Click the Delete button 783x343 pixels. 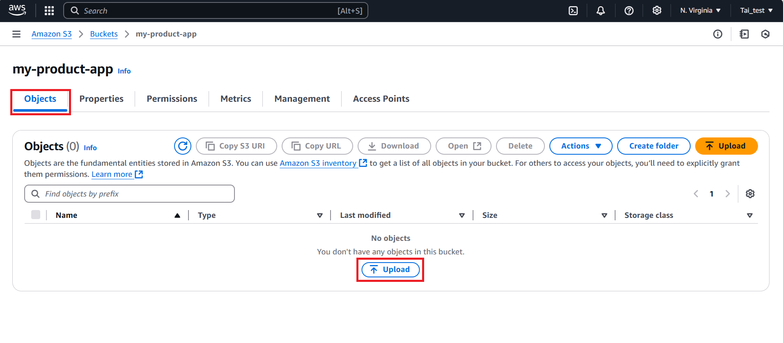520,146
